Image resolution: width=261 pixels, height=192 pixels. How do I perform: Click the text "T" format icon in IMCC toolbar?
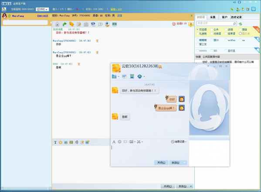(x=55, y=142)
